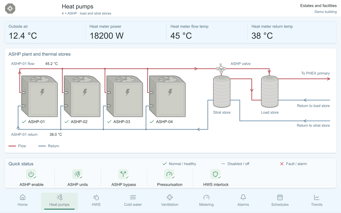Open ASHP enable quick status

coord(31,178)
